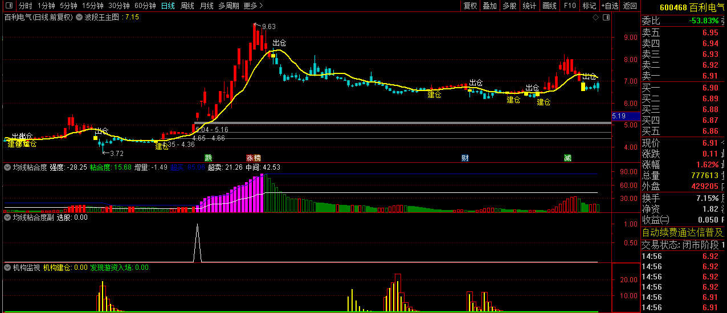Screen dimensions: 727x313
Task: Click the green 跌 event marker
Action: point(209,158)
